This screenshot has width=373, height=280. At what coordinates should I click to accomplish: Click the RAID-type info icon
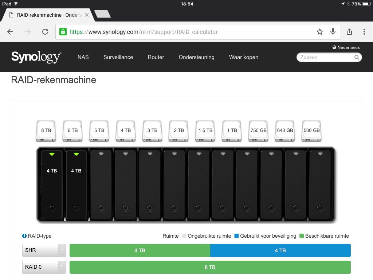24,236
